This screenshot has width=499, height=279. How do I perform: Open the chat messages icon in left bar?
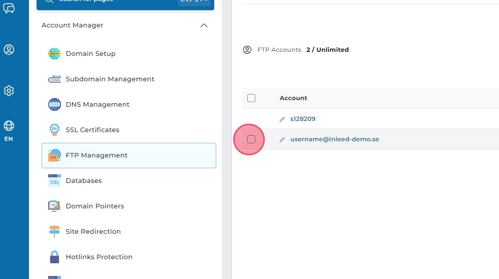(9, 8)
